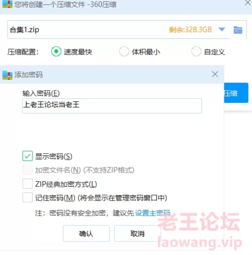Viewport: 252px width, 255px height.
Task: Select the 体积最小 compression option
Action: 124,52
